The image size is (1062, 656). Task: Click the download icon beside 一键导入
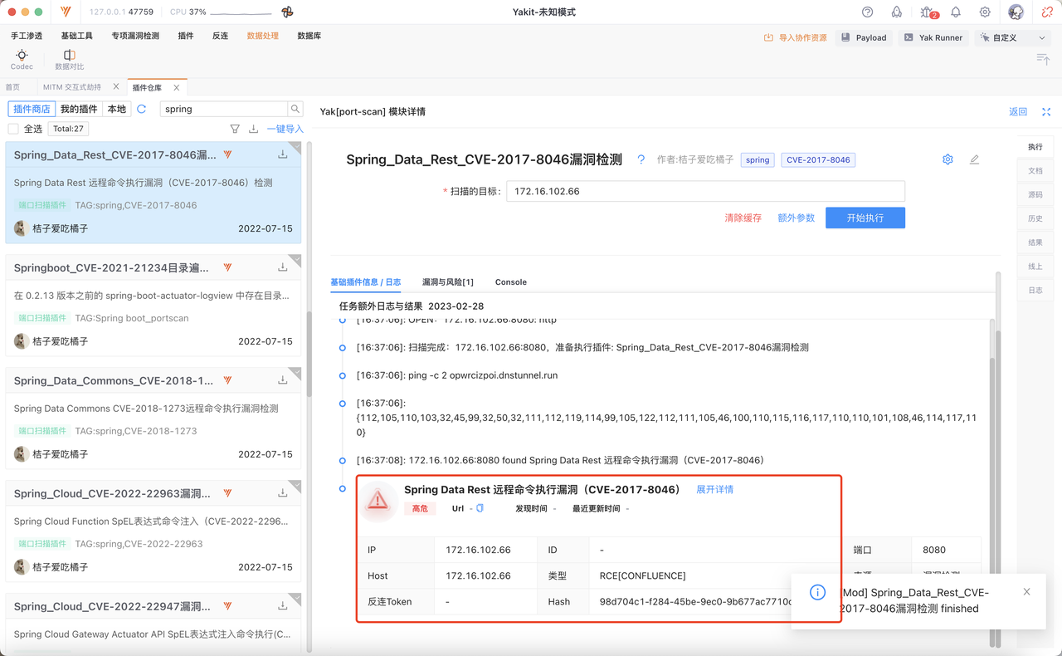tap(253, 129)
